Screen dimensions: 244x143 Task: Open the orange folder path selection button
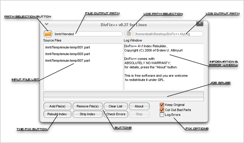click(x=48, y=34)
